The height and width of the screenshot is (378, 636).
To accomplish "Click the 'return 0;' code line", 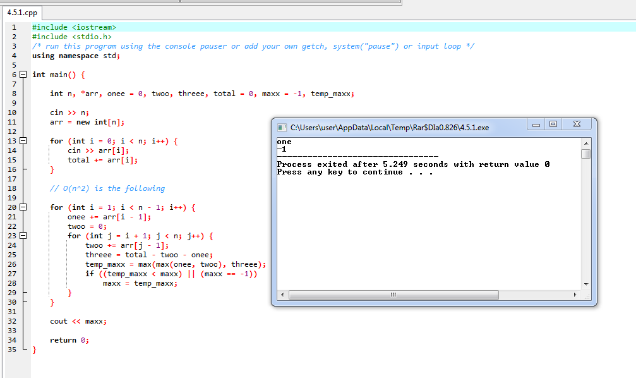I will [x=69, y=340].
